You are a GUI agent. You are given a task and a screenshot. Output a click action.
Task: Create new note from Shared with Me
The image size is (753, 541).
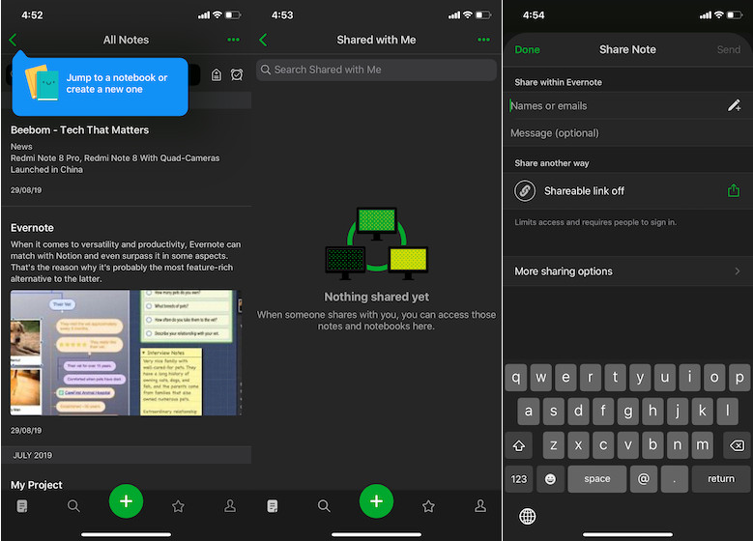[x=377, y=501]
